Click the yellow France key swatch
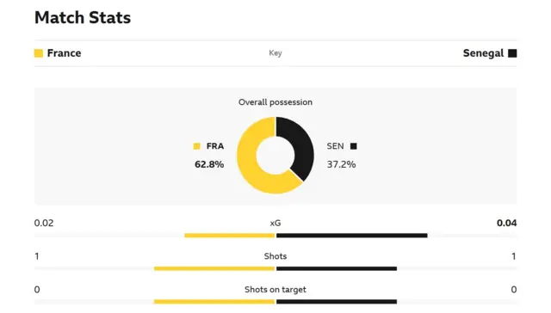551x313 pixels. coord(39,53)
